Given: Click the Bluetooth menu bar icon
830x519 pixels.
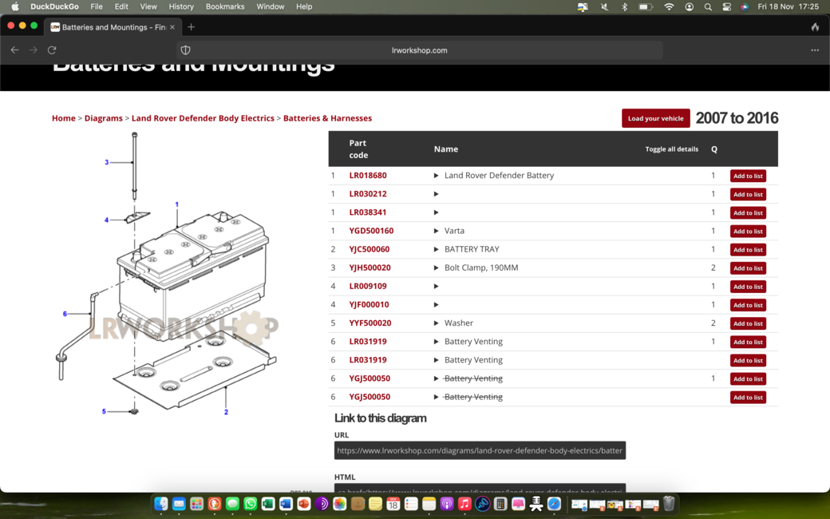Looking at the screenshot, I should point(624,7).
